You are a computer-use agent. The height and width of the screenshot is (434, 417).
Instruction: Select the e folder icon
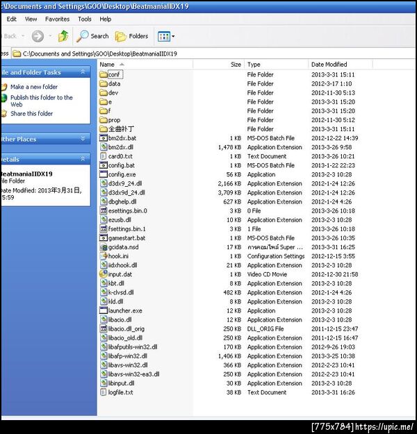104,102
